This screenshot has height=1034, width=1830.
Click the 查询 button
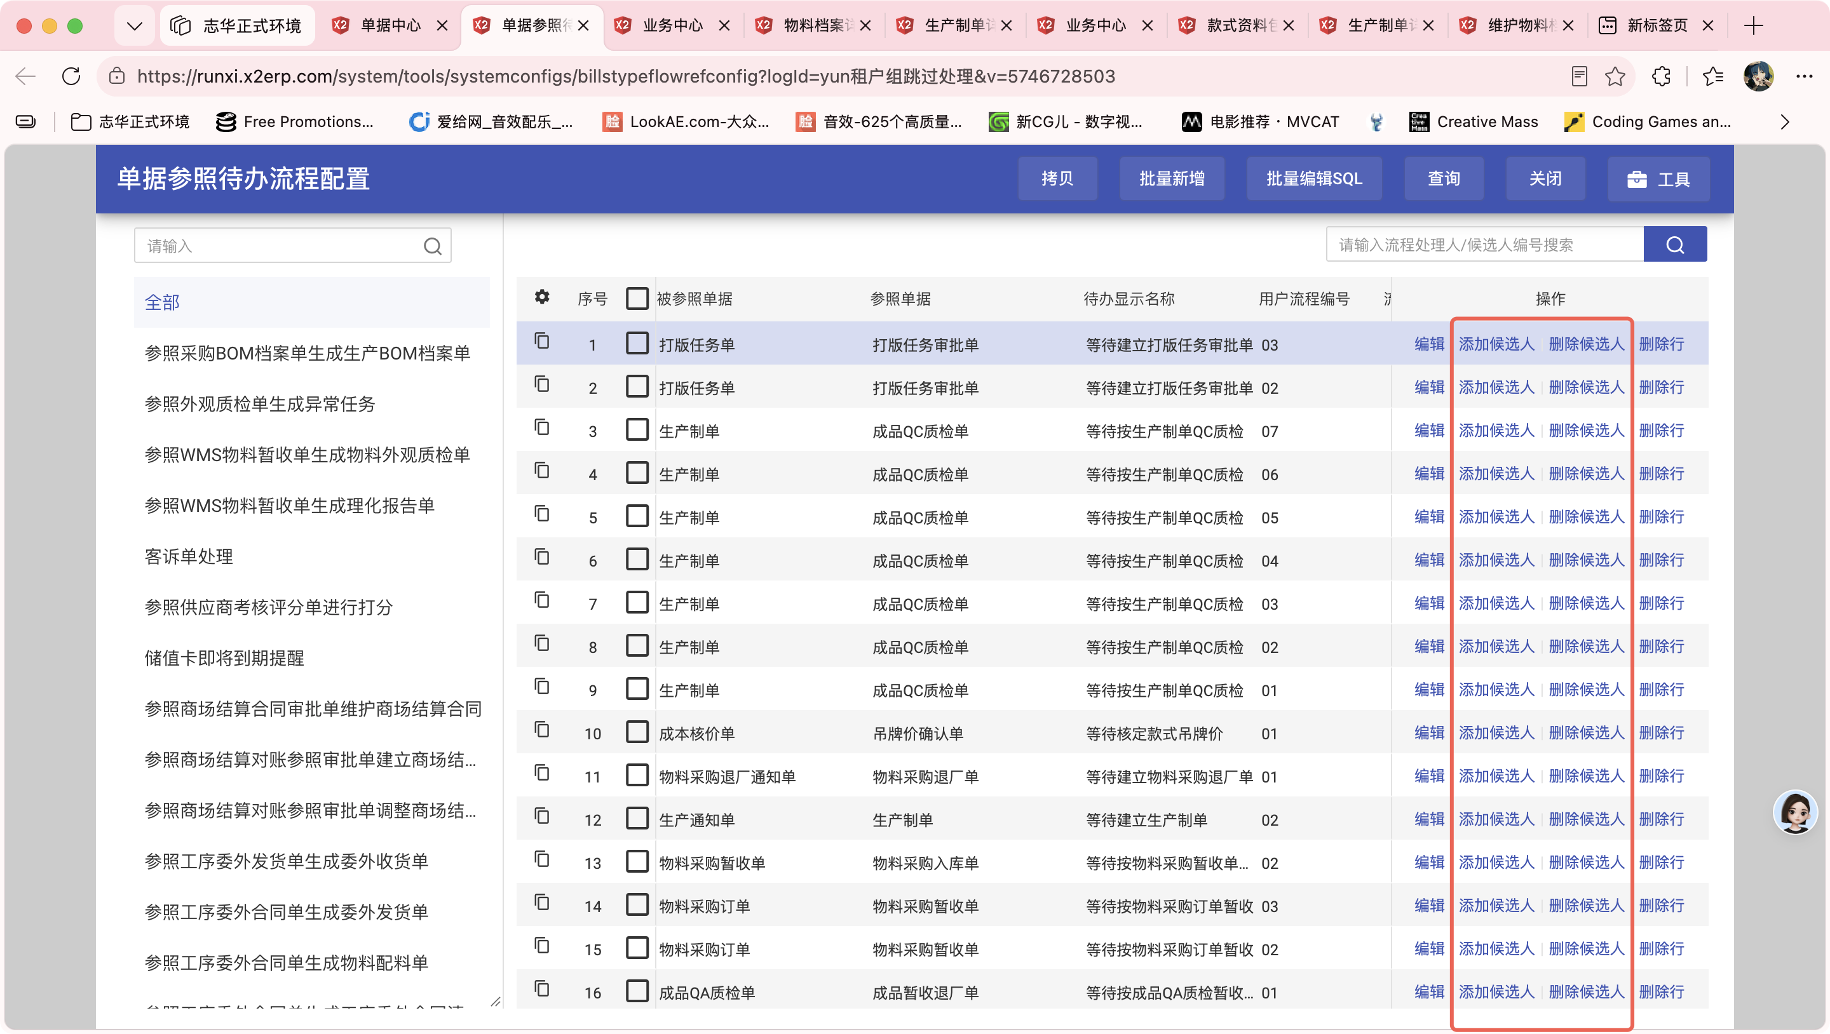point(1444,179)
